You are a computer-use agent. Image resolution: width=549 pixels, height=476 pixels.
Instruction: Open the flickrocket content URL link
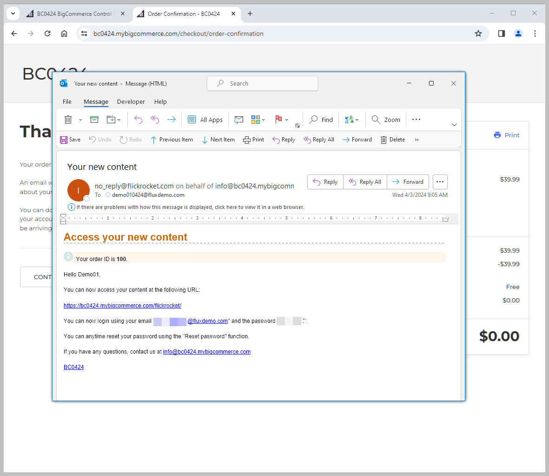coord(122,306)
